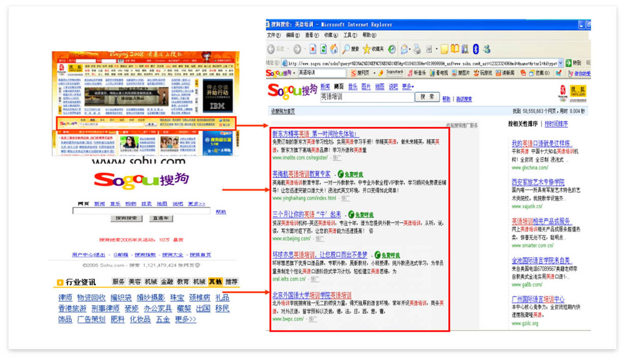Expand 更多>> on the left Sogou homepage

coord(197,204)
